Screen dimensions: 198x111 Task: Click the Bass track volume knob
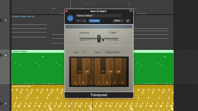6,55
